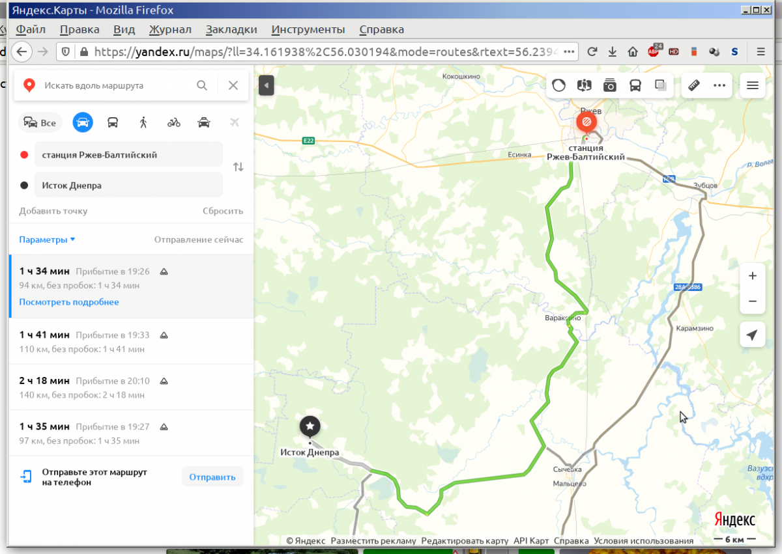Open Отправление сейчас departure time
This screenshot has width=782, height=554.
[199, 240]
